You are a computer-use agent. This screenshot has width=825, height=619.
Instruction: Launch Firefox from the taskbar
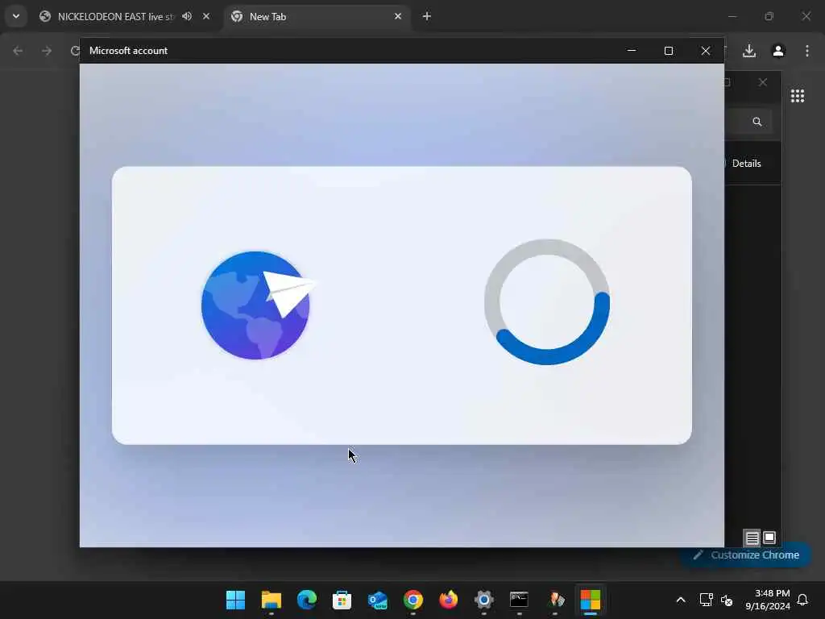click(x=448, y=600)
